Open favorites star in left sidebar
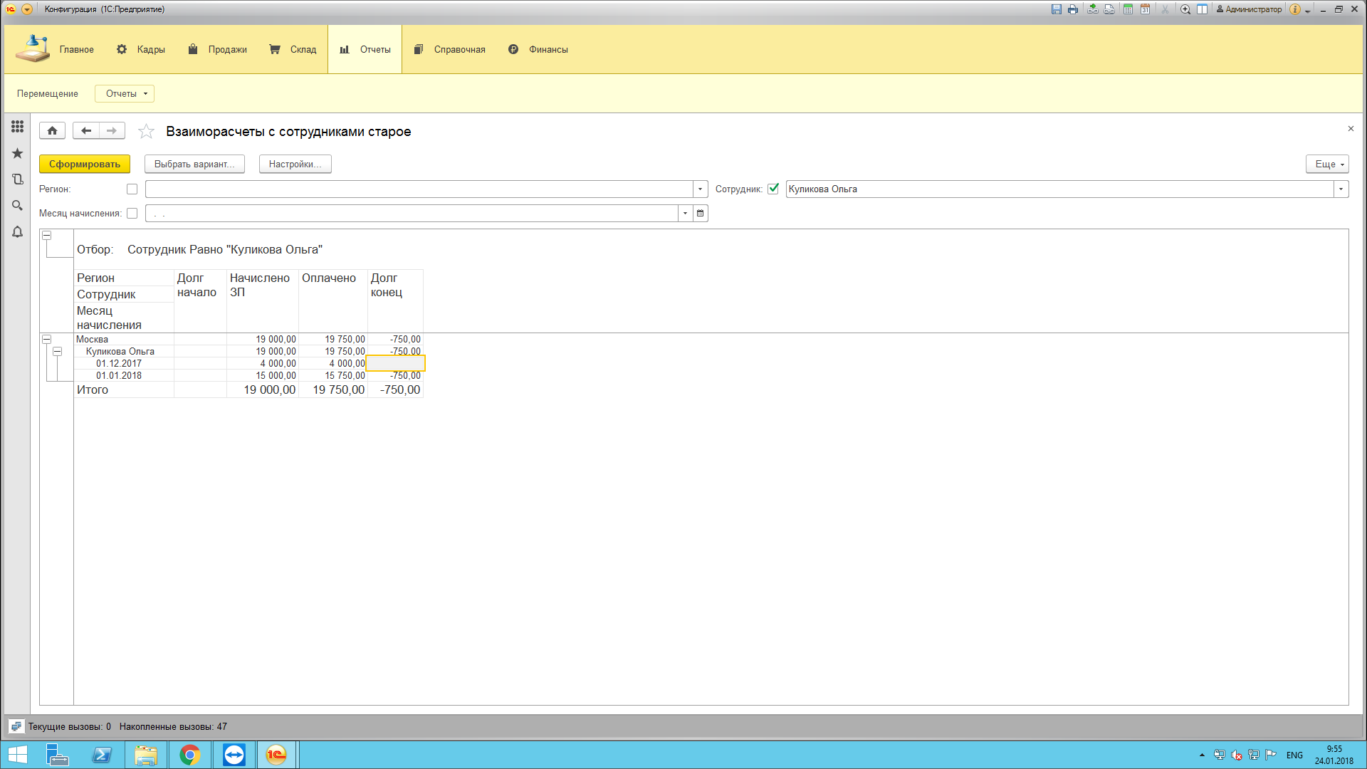 tap(17, 153)
